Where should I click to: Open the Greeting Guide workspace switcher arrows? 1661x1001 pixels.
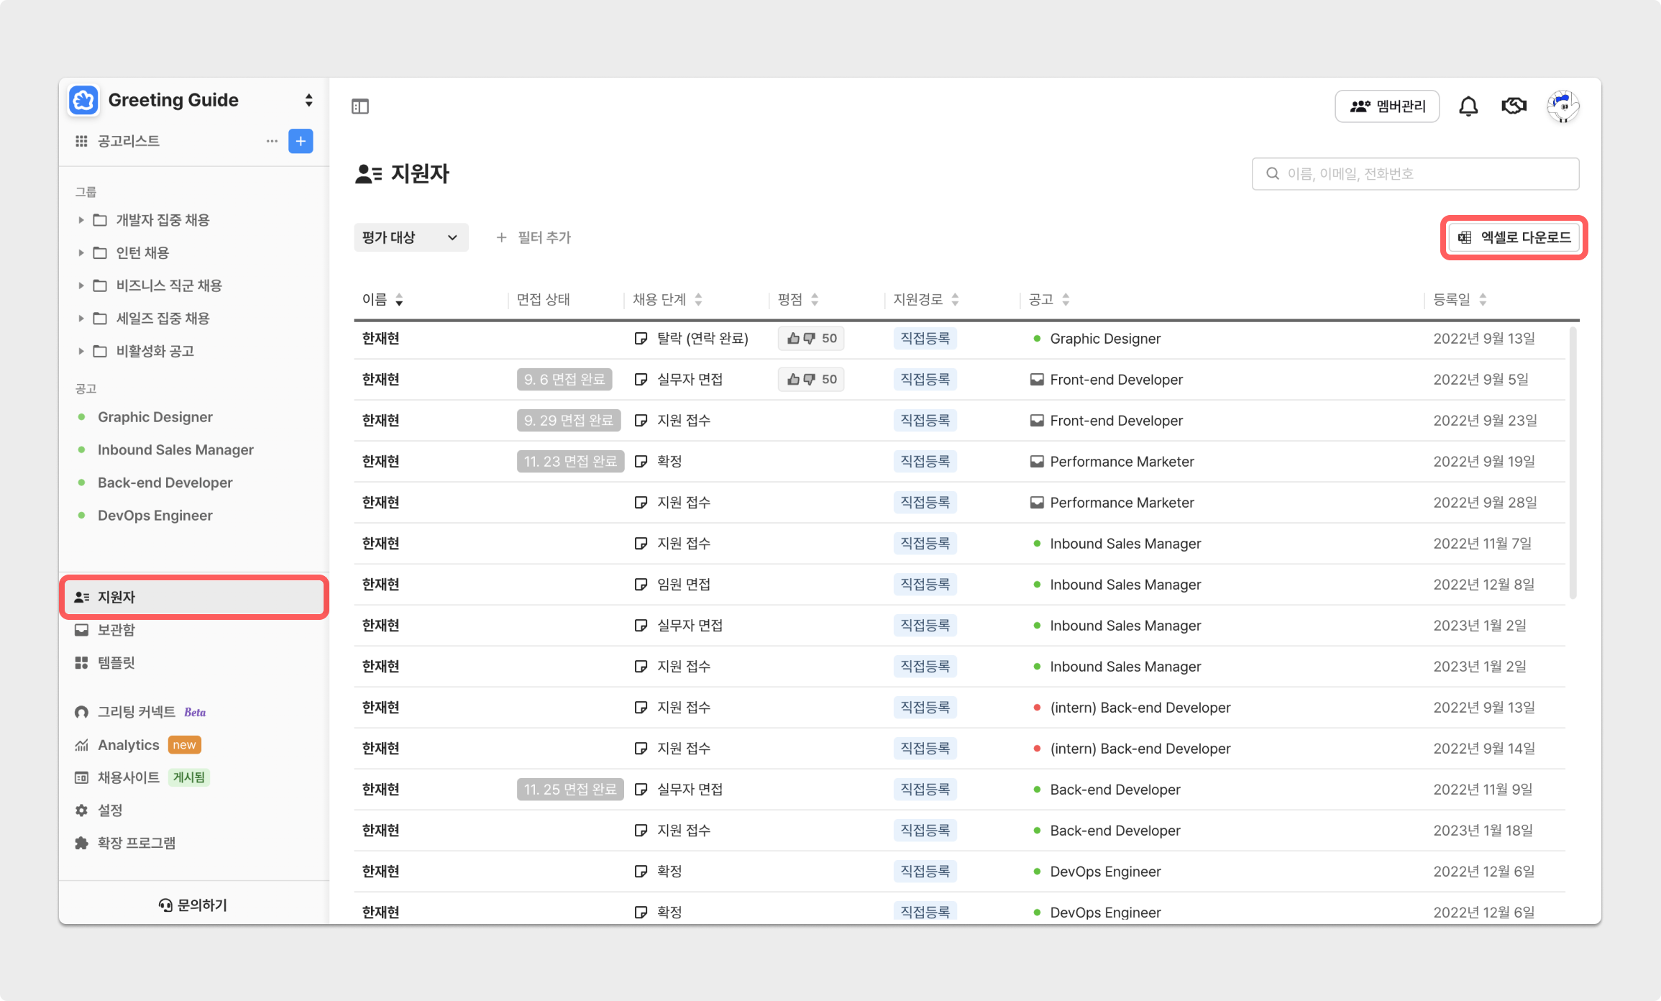[308, 100]
